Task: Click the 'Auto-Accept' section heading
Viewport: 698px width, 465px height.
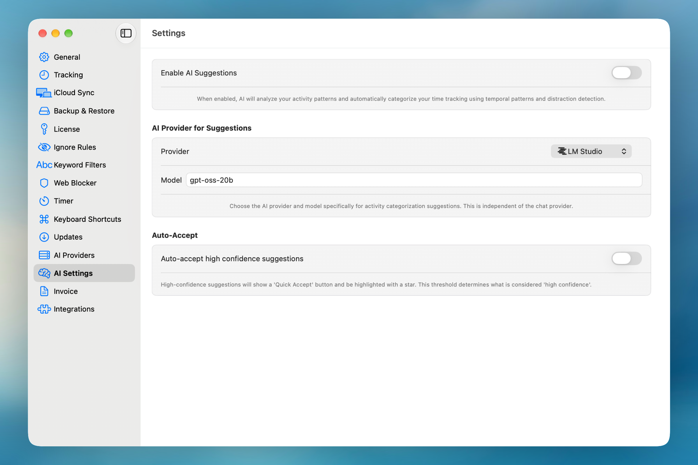Action: click(x=175, y=235)
